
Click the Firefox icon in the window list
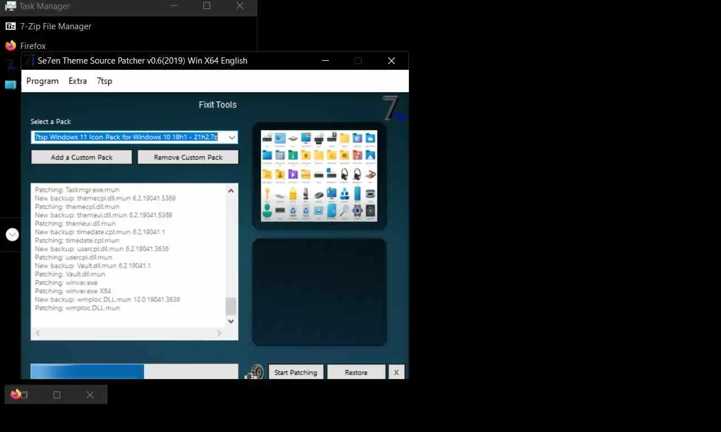pyautogui.click(x=10, y=46)
